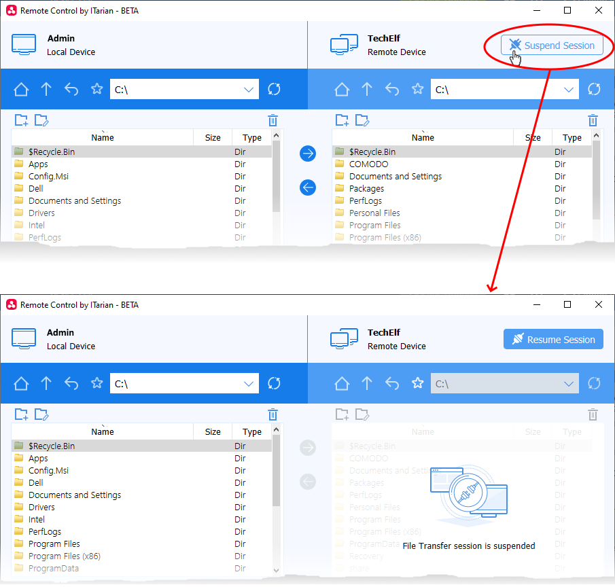
Task: Select Program Files folder in lower window's local list
Action: tap(54, 544)
